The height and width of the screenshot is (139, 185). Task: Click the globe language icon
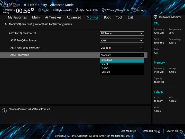coord(40,10)
